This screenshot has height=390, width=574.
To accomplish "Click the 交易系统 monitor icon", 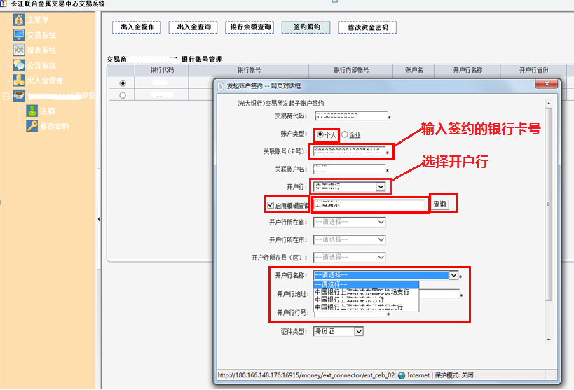I will pos(19,35).
